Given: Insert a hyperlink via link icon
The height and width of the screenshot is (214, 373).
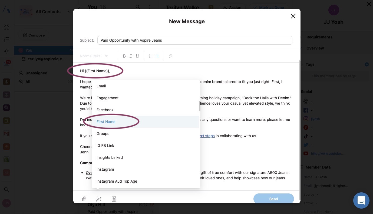Looking at the screenshot, I should pos(170,56).
